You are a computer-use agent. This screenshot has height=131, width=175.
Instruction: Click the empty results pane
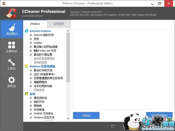tap(123, 70)
